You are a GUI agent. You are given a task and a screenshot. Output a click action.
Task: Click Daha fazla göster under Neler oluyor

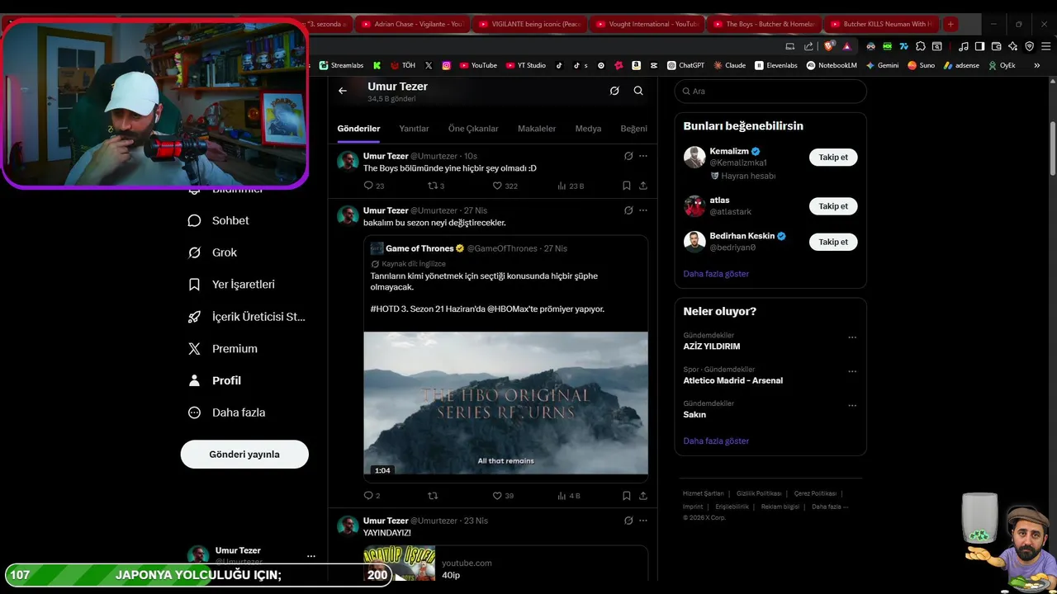click(x=716, y=441)
